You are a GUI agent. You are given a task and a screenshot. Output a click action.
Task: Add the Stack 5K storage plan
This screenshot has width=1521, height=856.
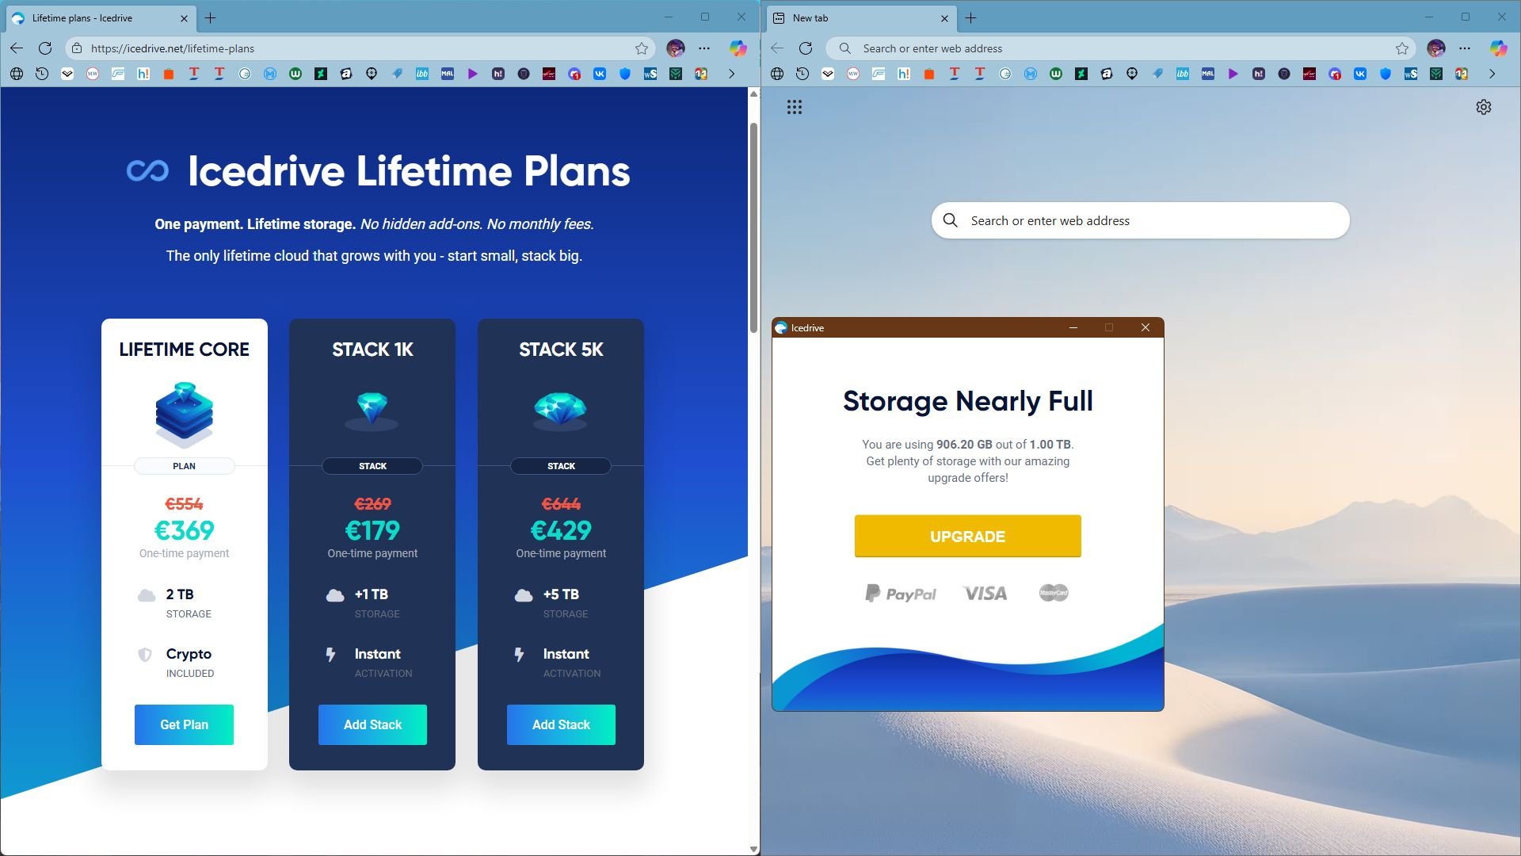pyautogui.click(x=561, y=724)
